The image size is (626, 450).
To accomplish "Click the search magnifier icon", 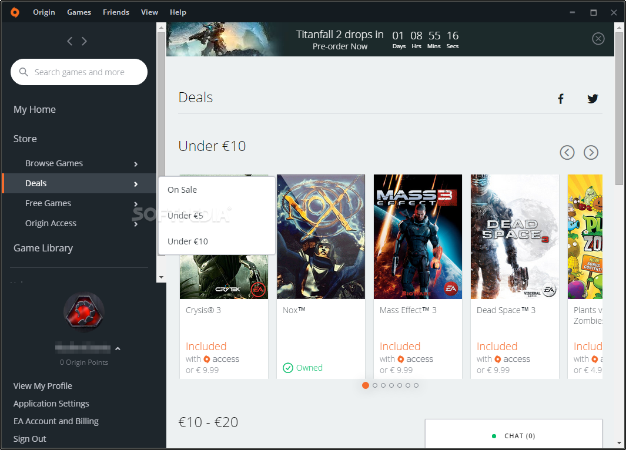I will 24,72.
